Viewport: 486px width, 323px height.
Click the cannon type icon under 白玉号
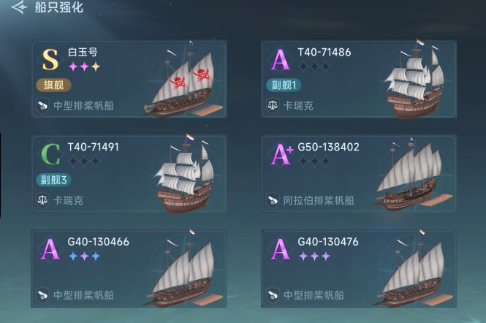point(42,105)
